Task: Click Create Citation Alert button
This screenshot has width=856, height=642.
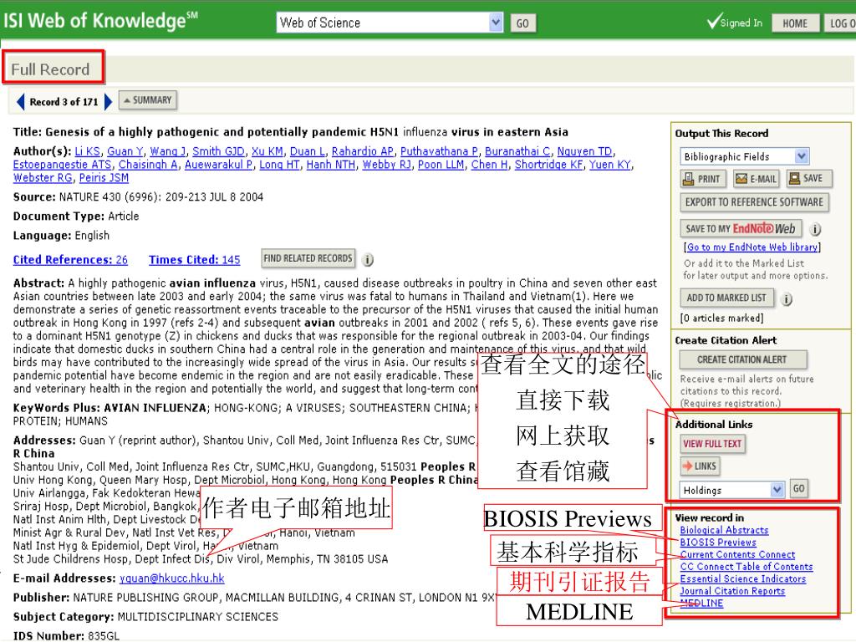Action: click(x=742, y=359)
